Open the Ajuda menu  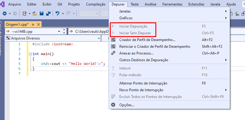231,4
